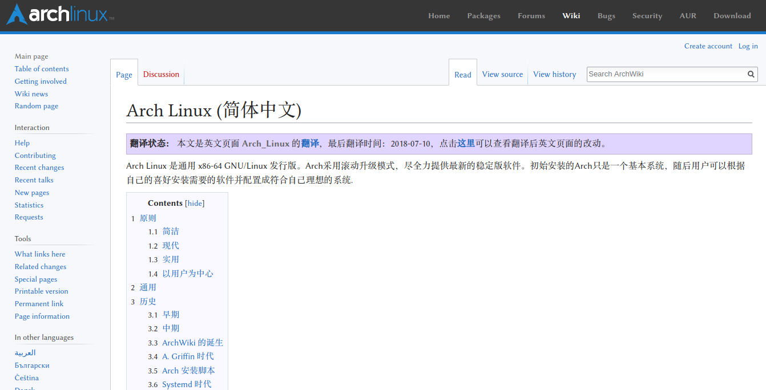The width and height of the screenshot is (766, 390).
Task: Jump to section 1.3 实用
Action: tap(171, 259)
